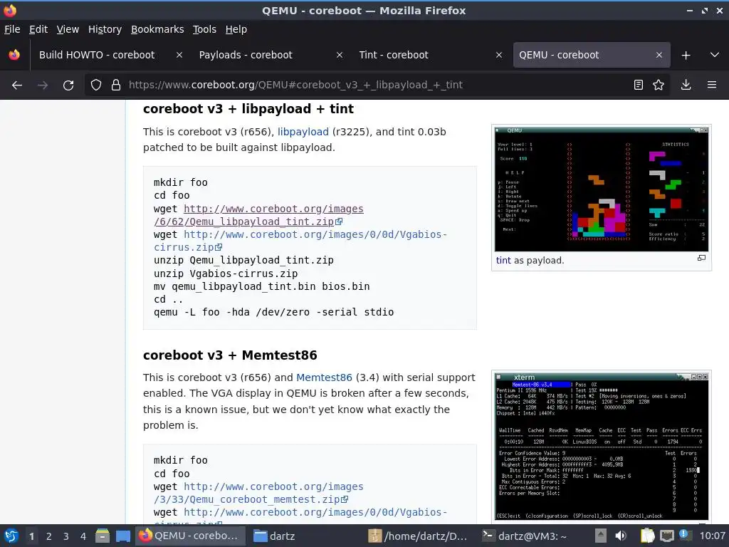Switch to workspace 1

[31, 536]
